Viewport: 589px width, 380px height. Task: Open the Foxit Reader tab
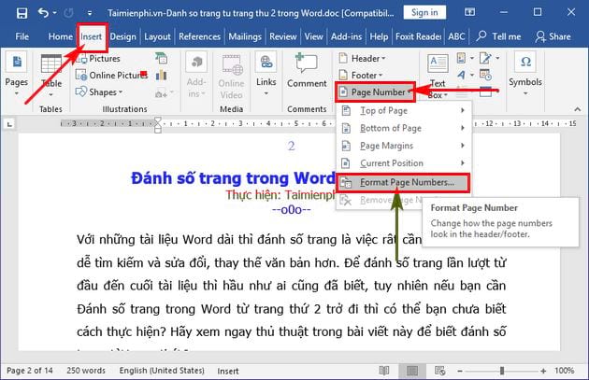point(418,36)
